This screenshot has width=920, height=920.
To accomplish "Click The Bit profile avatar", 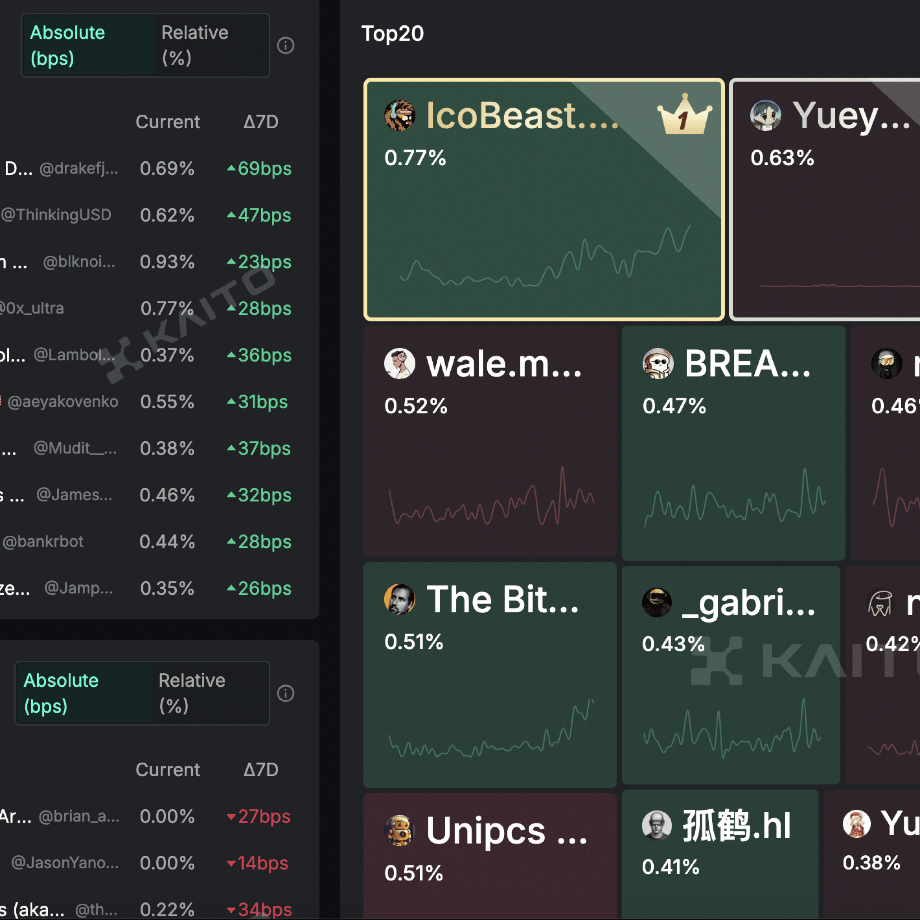I will [x=400, y=599].
